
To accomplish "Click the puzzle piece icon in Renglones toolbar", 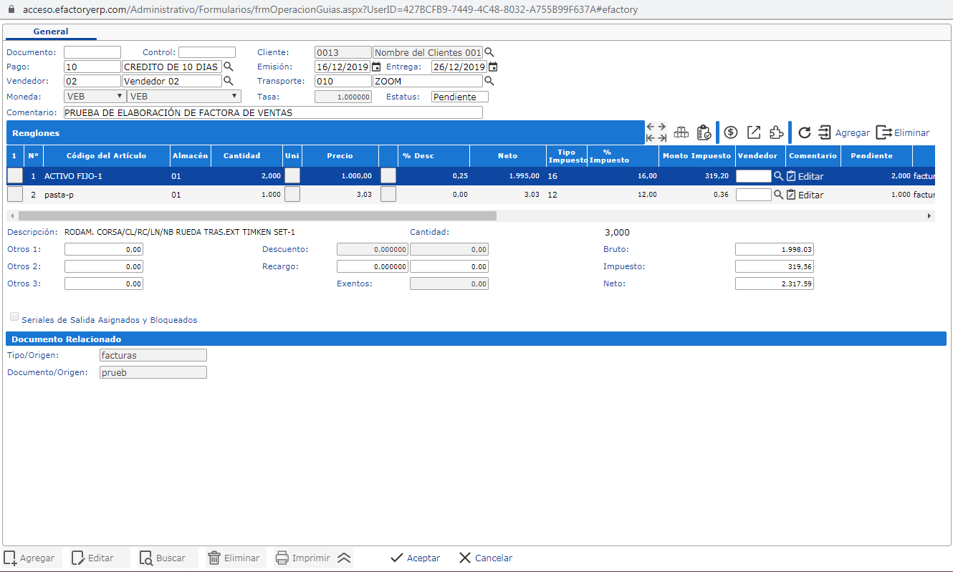I will click(x=776, y=132).
